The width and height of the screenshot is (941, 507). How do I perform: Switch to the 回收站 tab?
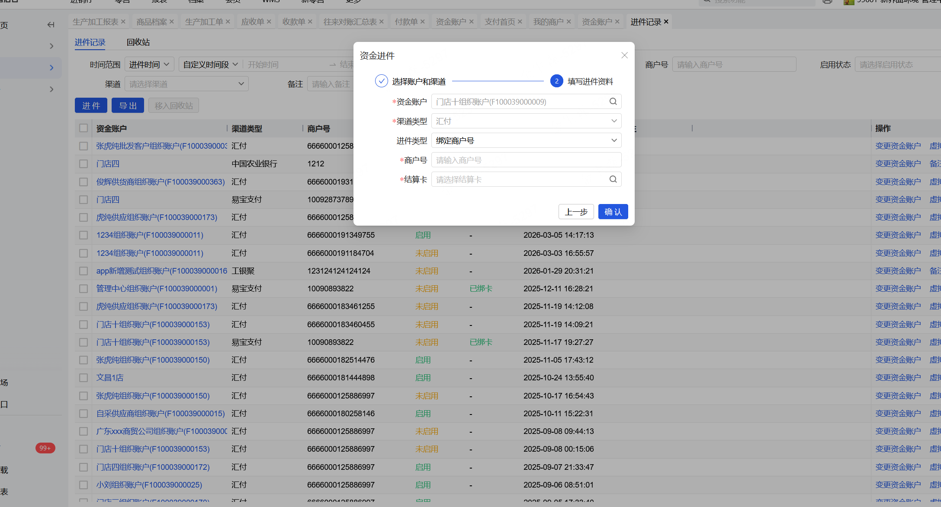[x=138, y=42]
